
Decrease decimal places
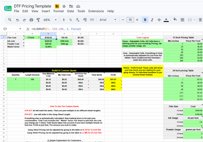tap(78, 20)
